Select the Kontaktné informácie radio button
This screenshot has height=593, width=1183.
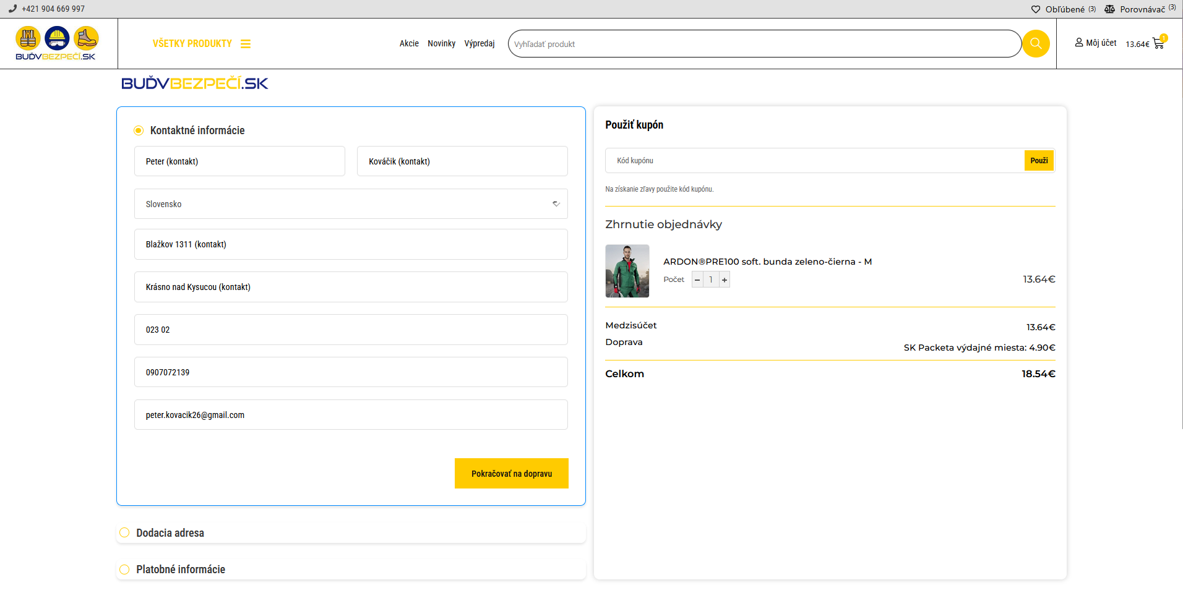139,130
